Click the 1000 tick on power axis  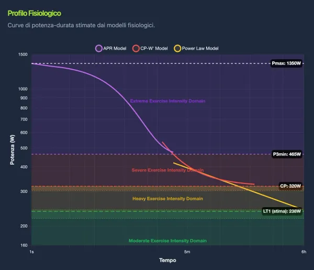[23, 89]
